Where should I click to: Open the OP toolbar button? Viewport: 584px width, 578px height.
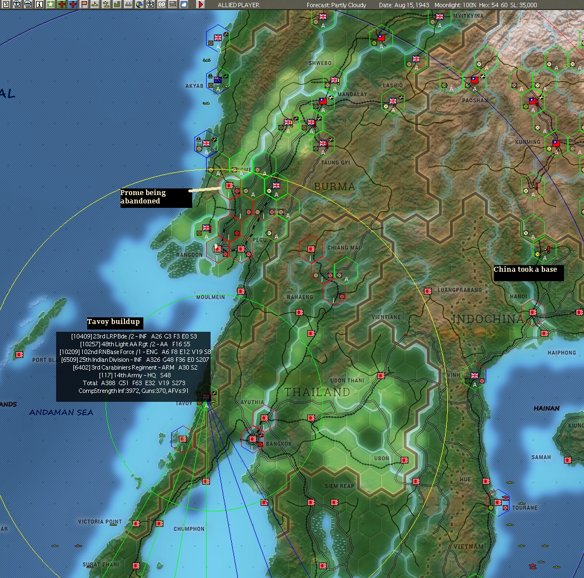[x=162, y=4]
